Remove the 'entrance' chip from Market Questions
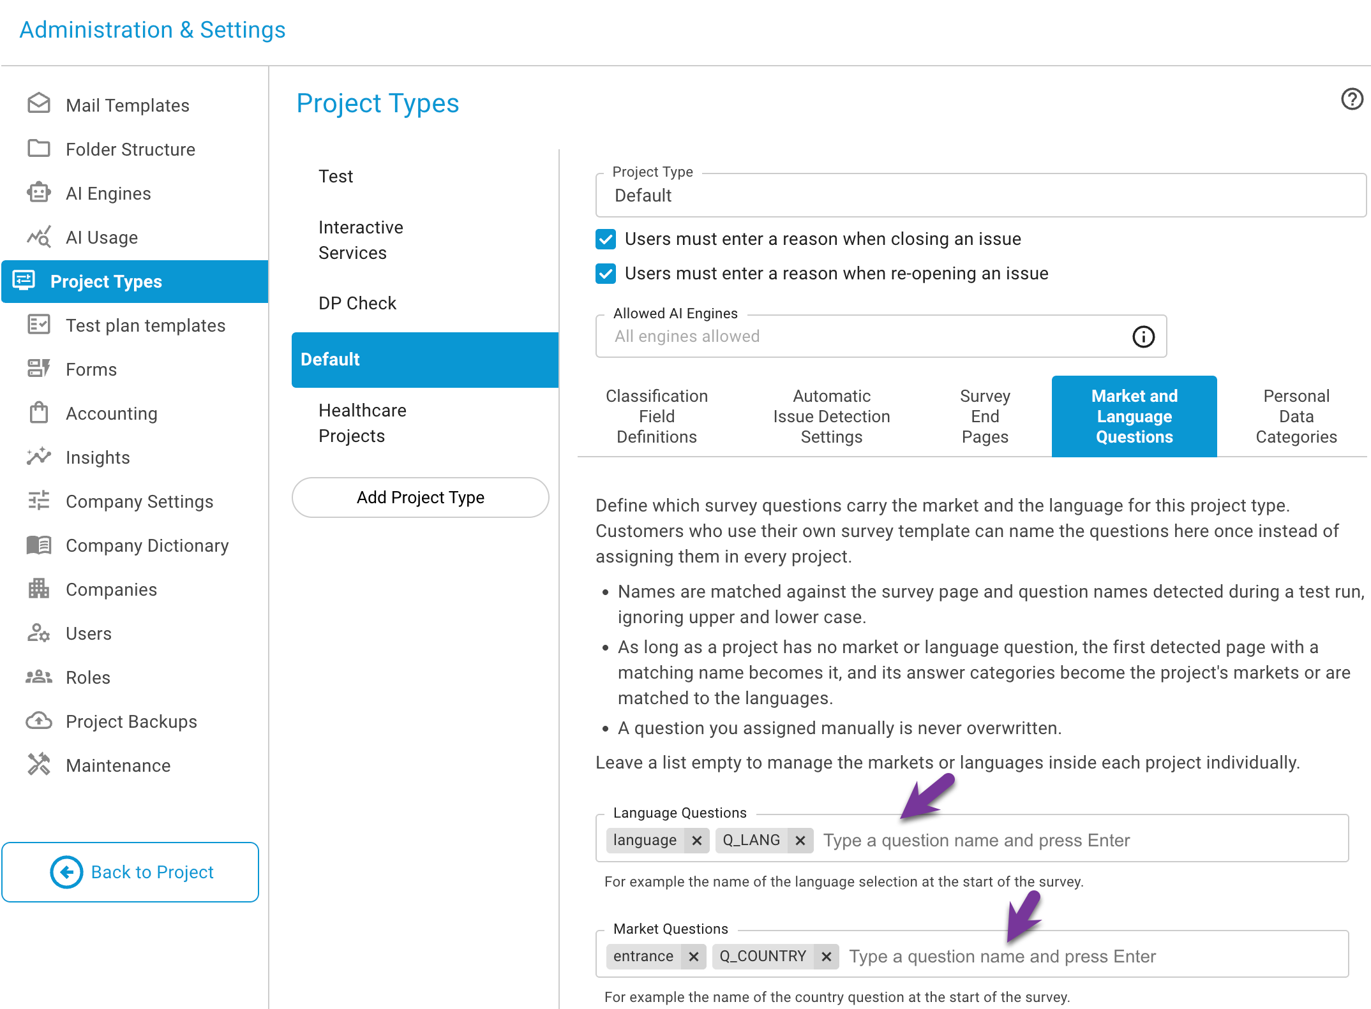 coord(693,957)
